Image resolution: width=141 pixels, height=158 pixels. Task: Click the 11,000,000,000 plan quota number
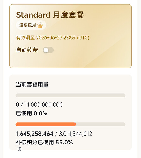44,105
